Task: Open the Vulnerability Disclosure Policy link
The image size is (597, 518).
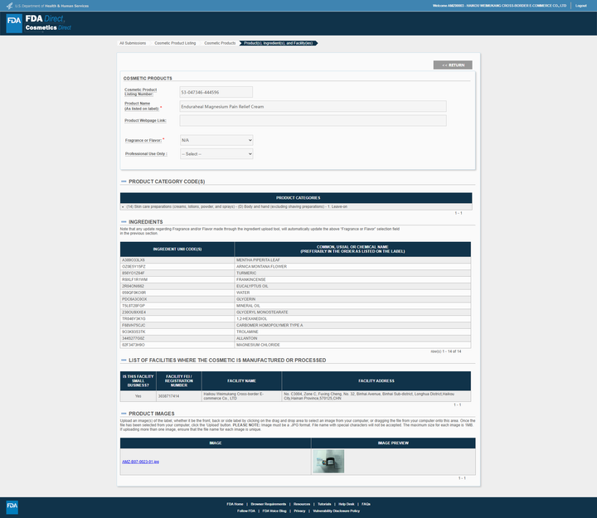Action: coord(337,511)
